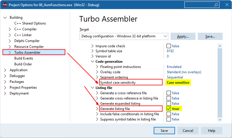Click the Apply... button
This screenshot has height=138, width=232.
point(183,36)
